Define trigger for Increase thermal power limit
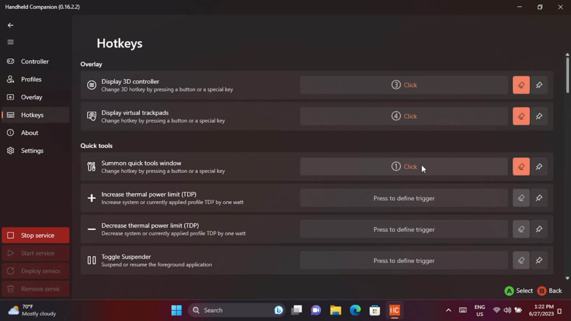This screenshot has height=321, width=571. point(404,198)
